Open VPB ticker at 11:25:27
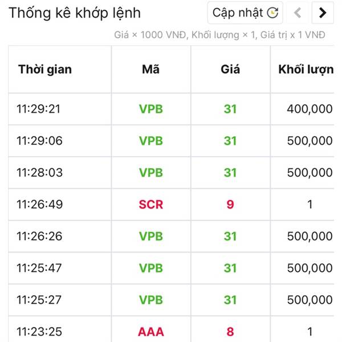 click(x=151, y=300)
